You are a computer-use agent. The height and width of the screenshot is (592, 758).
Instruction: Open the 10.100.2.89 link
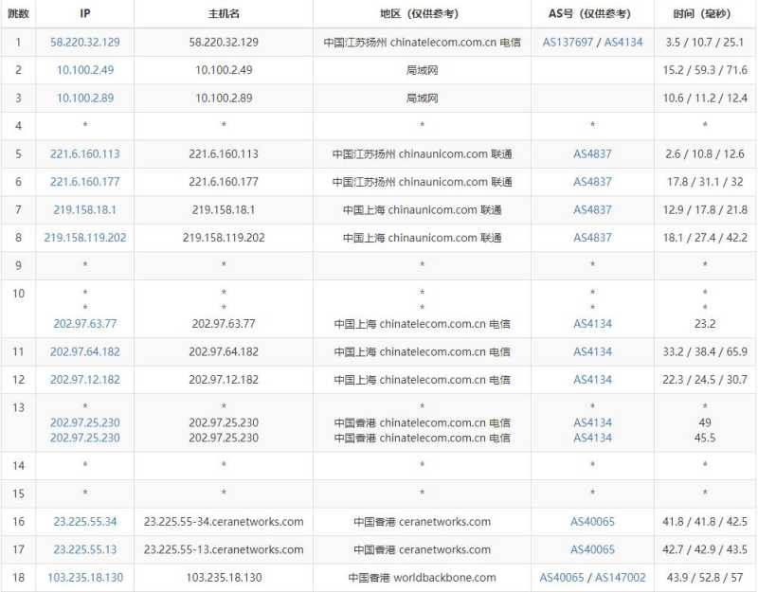click(85, 98)
